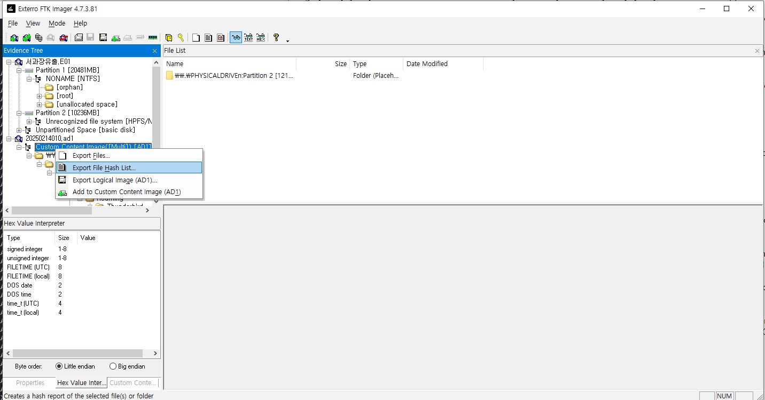Image resolution: width=765 pixels, height=400 pixels.
Task: Click Hex Value Interpreter horizontal scrollbar
Action: click(77, 353)
